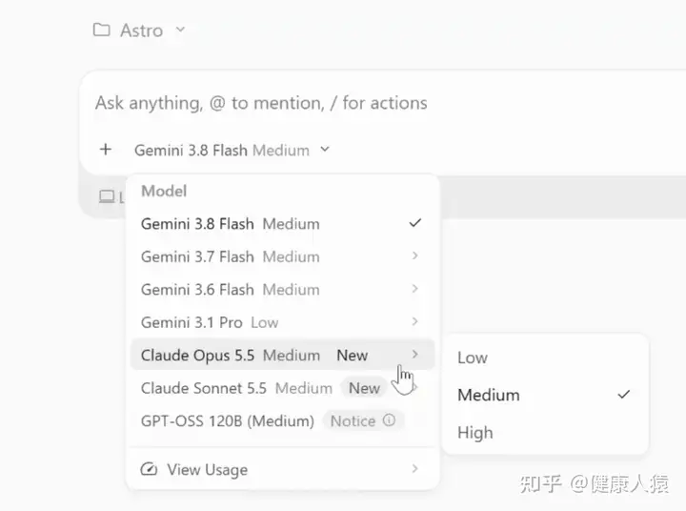Image resolution: width=686 pixels, height=511 pixels.
Task: Choose Low reasoning level
Action: point(545,358)
